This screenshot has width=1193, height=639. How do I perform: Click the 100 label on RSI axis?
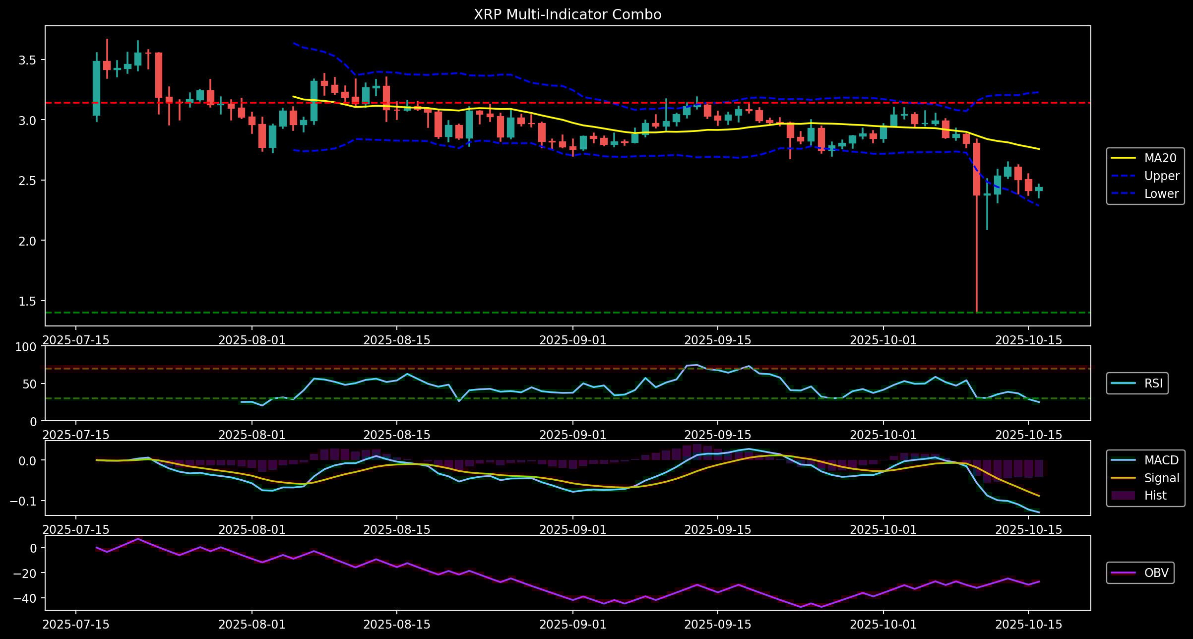26,347
